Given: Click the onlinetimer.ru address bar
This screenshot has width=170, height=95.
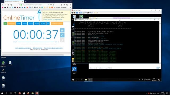Looking at the screenshot, I should pos(34,5).
